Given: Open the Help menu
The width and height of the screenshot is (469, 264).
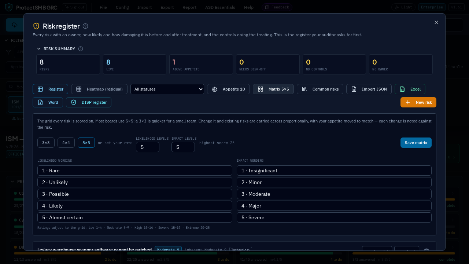Looking at the screenshot, I should 249,7.
